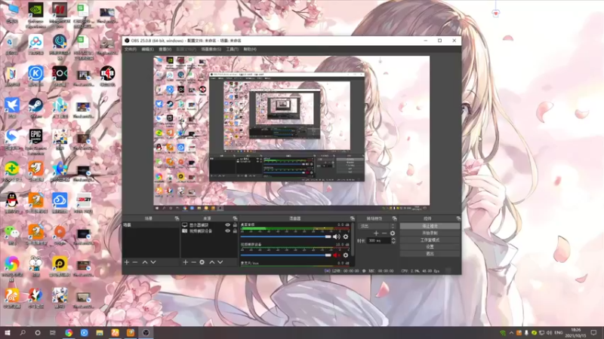The width and height of the screenshot is (604, 339).
Task: Lock the display capture source
Action: tap(235, 224)
